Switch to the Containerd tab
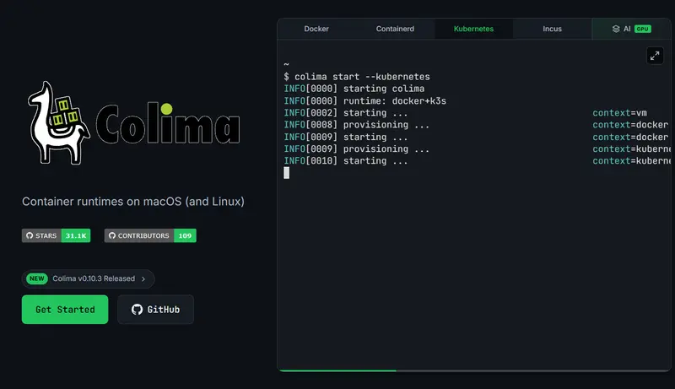 [x=395, y=29]
